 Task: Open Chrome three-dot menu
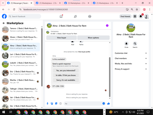tap(150, 10)
